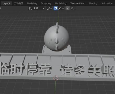Switch to the Modeling workspace tab
Image resolution: width=115 pixels, height=94 pixels.
(32, 3)
